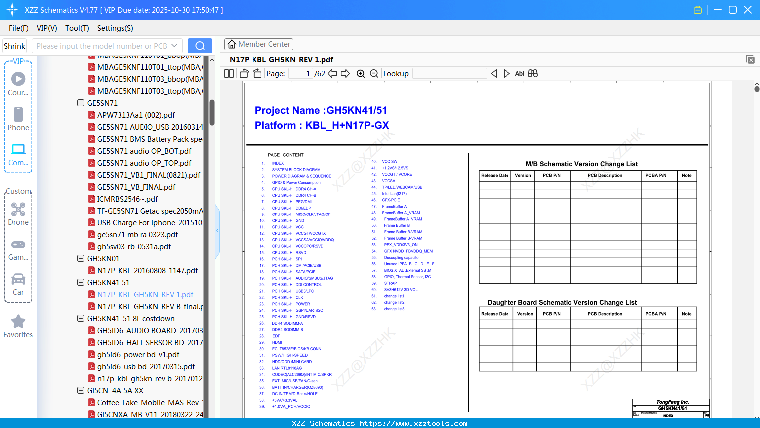Find next lookup match
Viewport: 760px width, 428px height.
pyautogui.click(x=507, y=74)
